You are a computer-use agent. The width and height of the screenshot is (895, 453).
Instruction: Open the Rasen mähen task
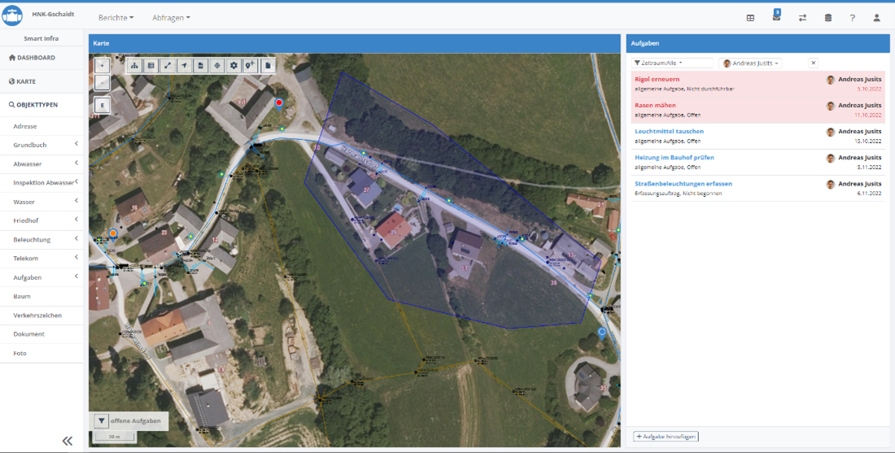(x=655, y=106)
